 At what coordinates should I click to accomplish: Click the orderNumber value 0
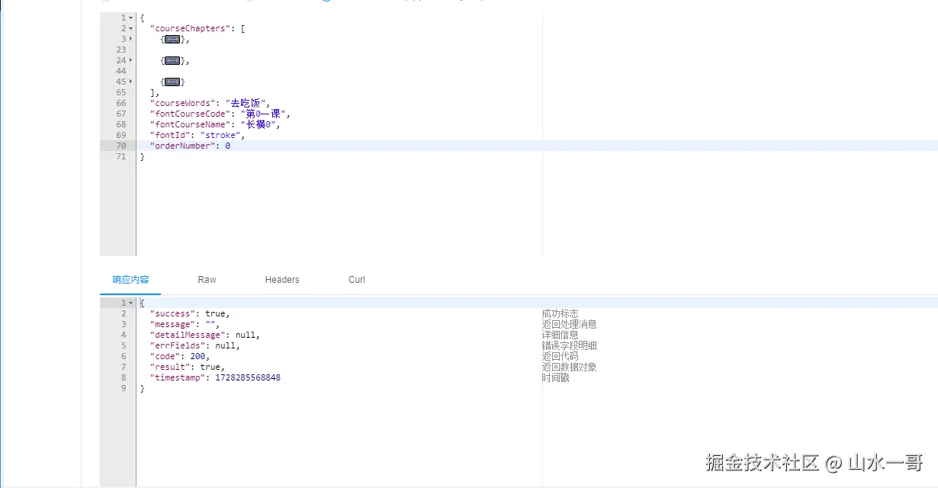coord(227,146)
